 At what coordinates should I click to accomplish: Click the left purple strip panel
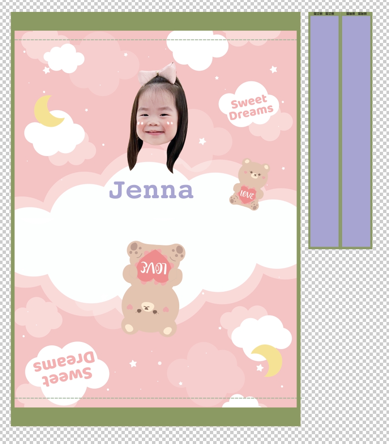coord(324,132)
